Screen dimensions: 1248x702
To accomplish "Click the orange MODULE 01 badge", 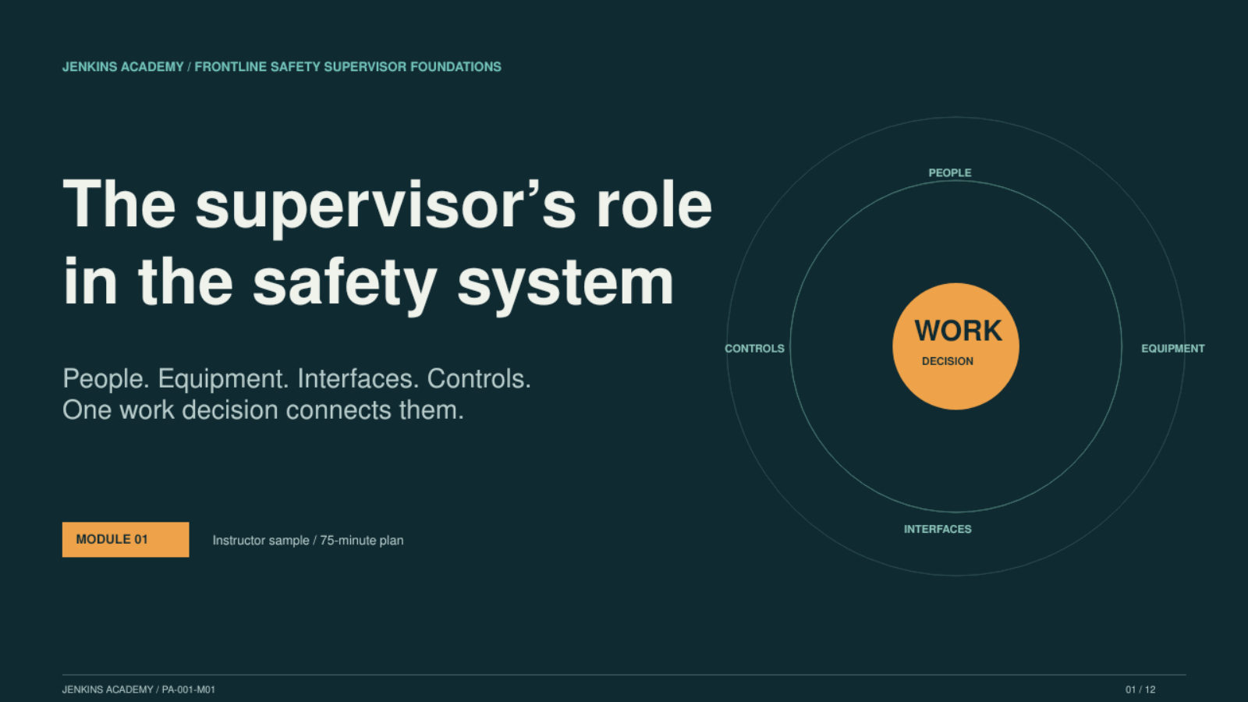I will 126,540.
